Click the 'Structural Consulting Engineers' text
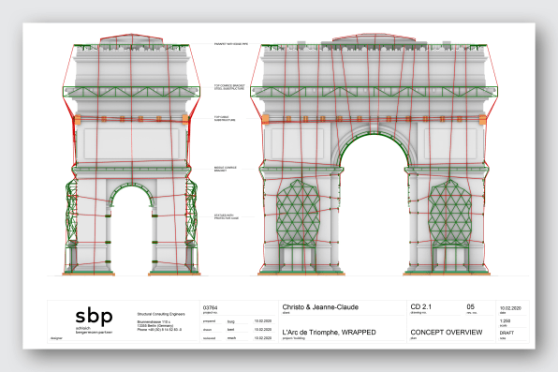Screen dimensions: 558x372 click(161, 314)
